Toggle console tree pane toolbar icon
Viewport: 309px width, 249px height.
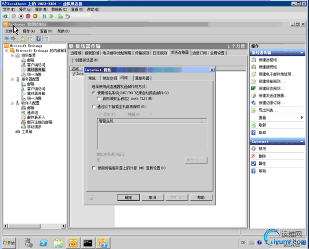pyautogui.click(x=30, y=39)
